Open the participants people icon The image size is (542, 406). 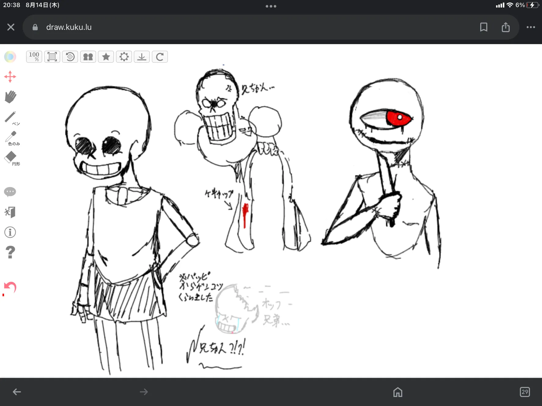(x=88, y=57)
